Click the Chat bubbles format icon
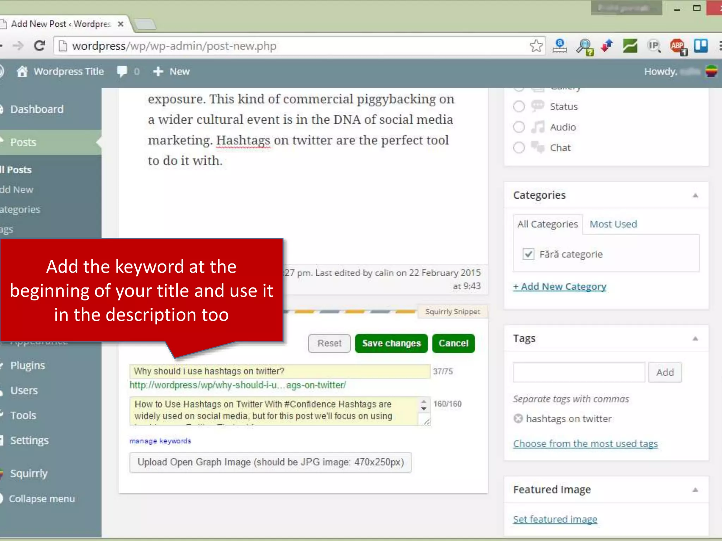The image size is (722, 541). [x=538, y=147]
